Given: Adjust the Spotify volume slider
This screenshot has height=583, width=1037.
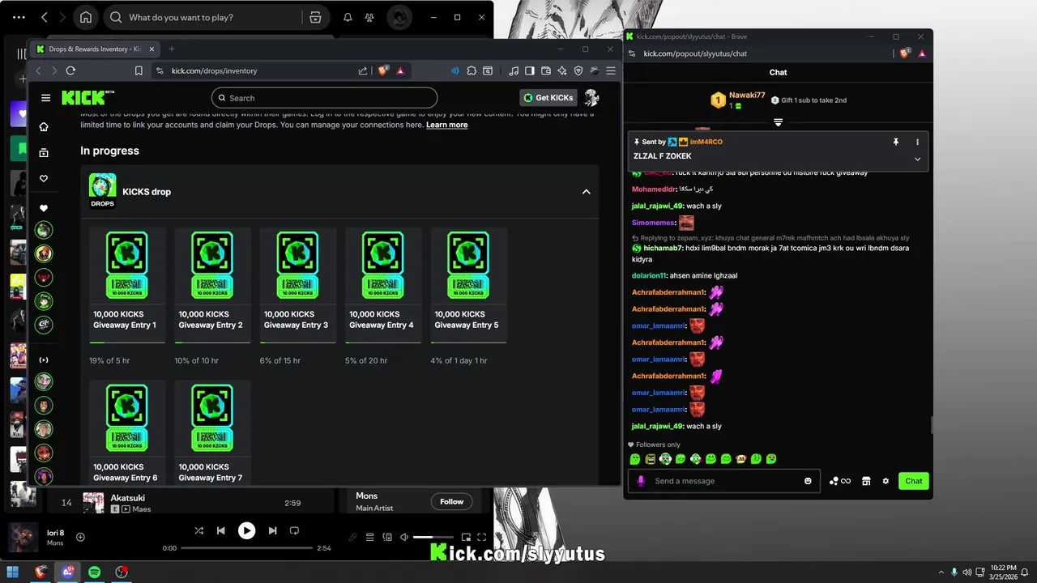Looking at the screenshot, I should coord(433,537).
